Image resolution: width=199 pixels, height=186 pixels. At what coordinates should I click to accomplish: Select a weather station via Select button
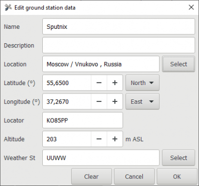179,158
